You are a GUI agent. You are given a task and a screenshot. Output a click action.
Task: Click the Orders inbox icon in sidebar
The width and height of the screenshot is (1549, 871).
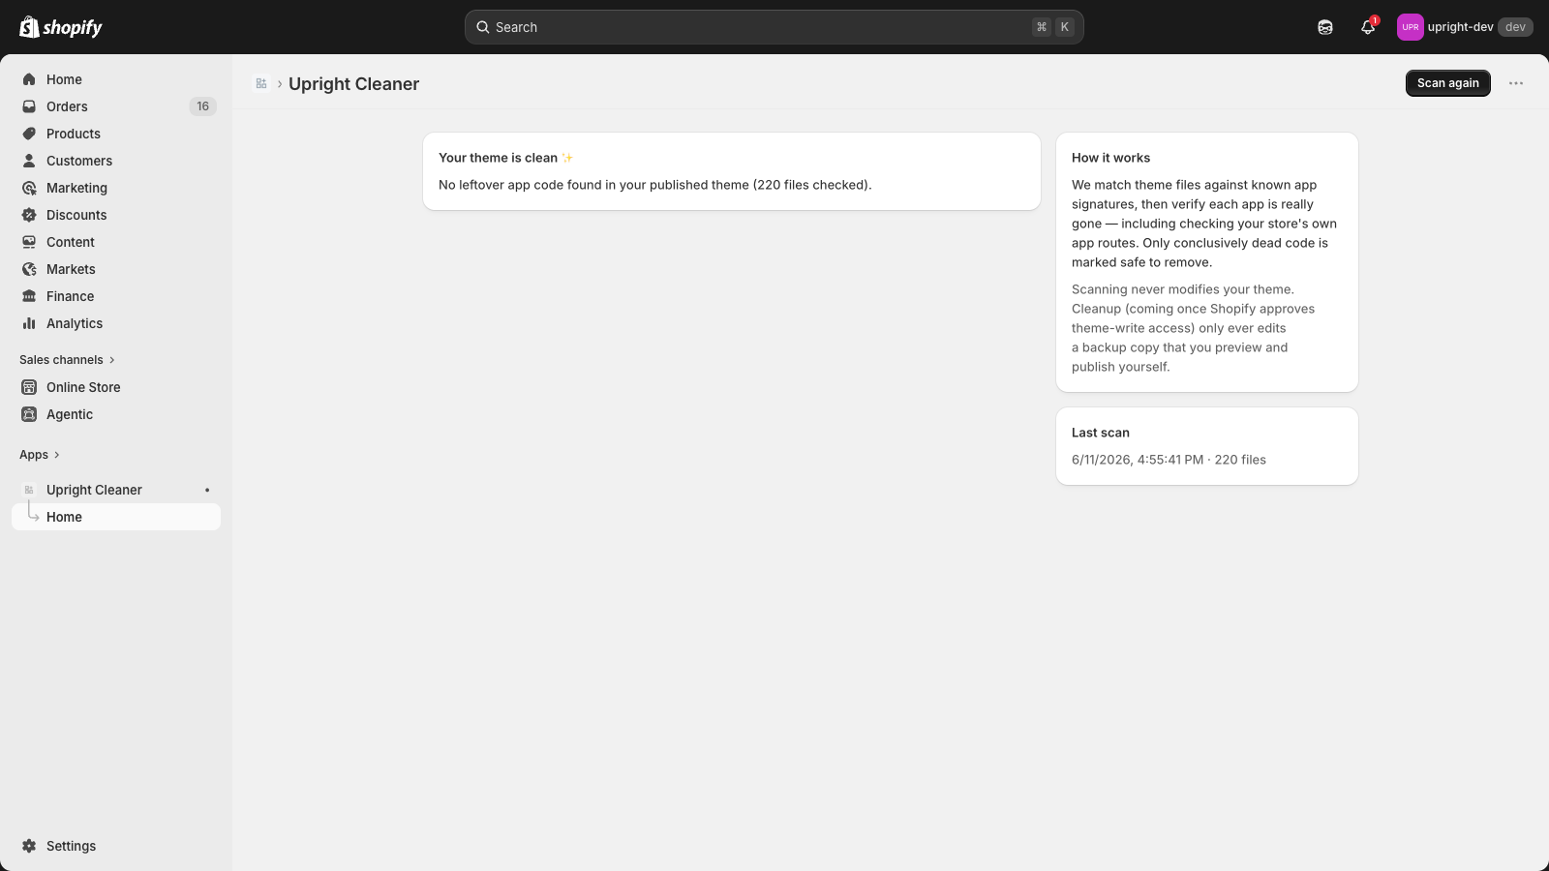29,106
